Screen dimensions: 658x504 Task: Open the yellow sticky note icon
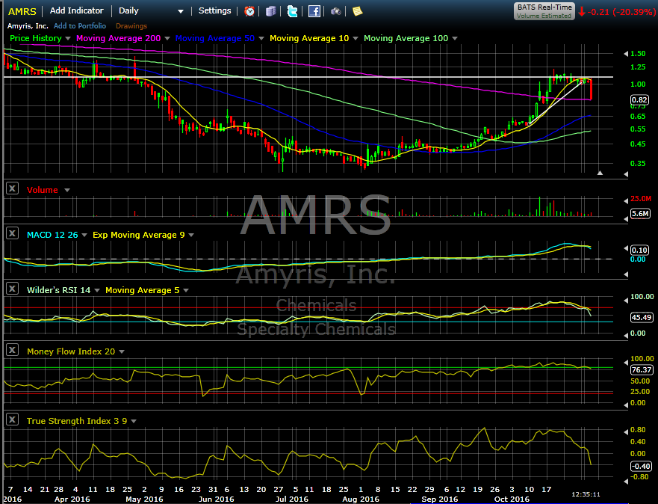(358, 11)
